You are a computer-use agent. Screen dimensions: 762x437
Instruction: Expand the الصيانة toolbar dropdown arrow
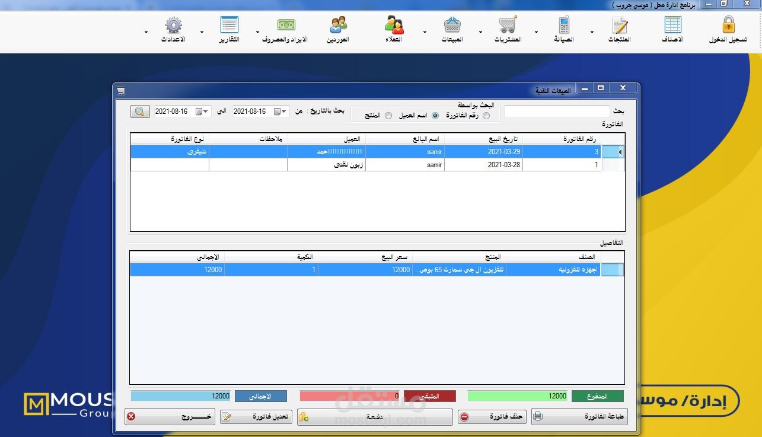coord(537,32)
